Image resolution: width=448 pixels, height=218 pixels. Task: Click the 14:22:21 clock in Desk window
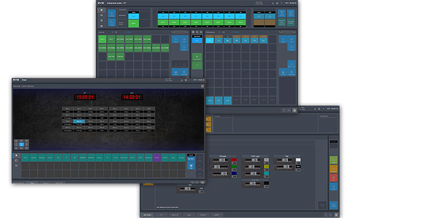point(132,97)
